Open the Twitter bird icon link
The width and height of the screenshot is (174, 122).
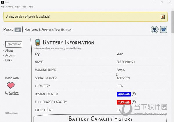click(164, 29)
